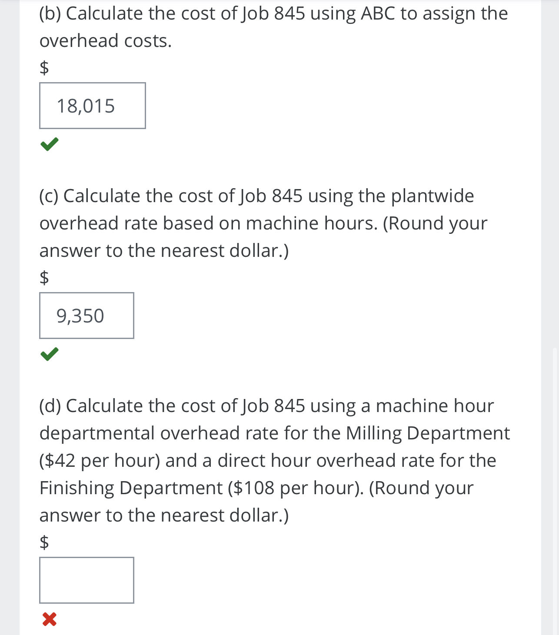559x635 pixels.
Task: Click the empty answer box for part (d)
Action: [87, 581]
